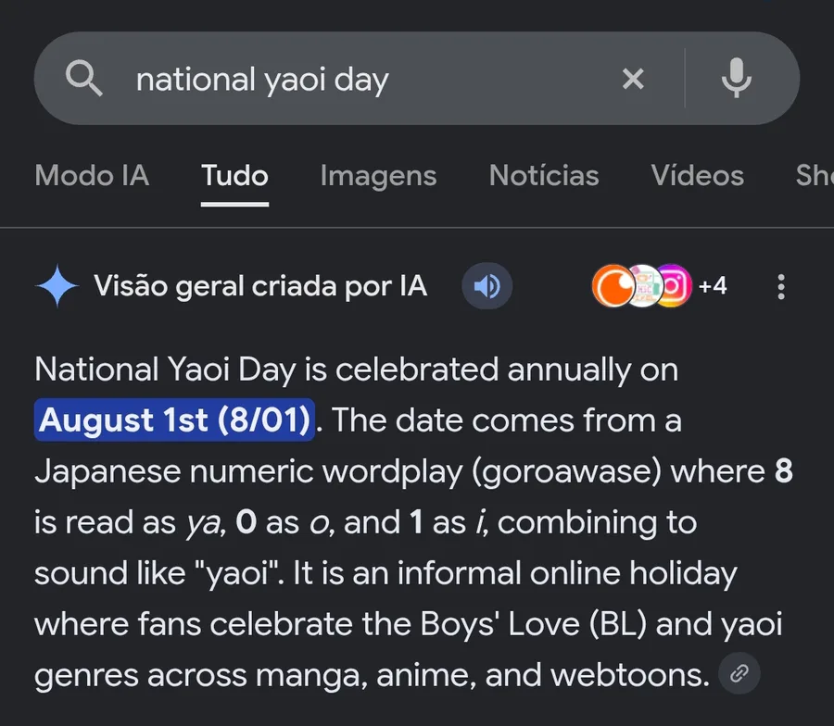834x726 pixels.
Task: Click the link chip after the word webtoons
Action: click(x=739, y=673)
